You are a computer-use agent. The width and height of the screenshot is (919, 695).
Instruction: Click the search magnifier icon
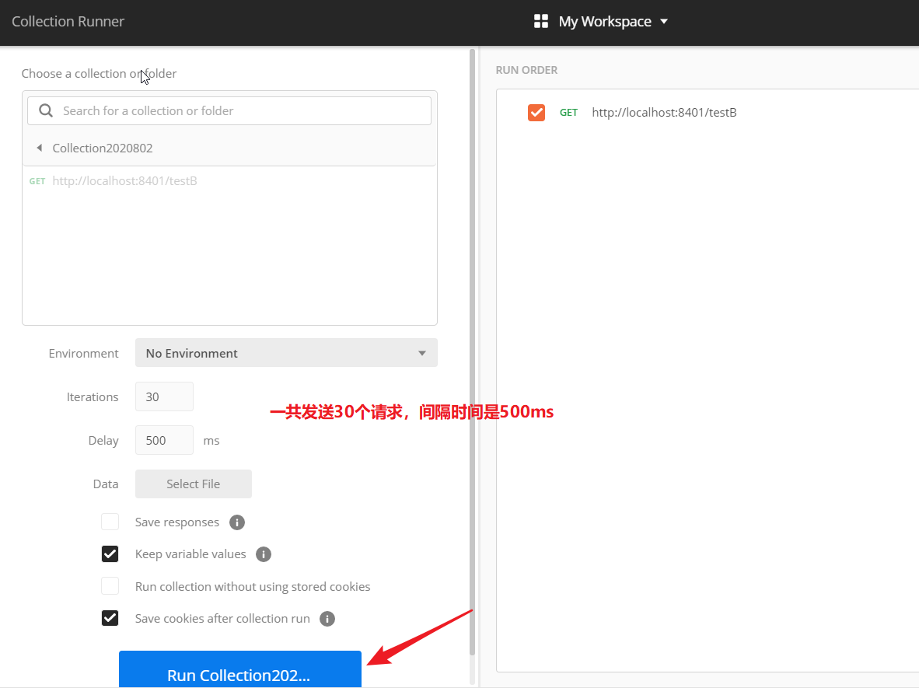click(46, 110)
